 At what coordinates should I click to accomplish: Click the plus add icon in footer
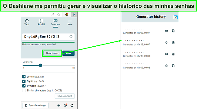coord(59,105)
